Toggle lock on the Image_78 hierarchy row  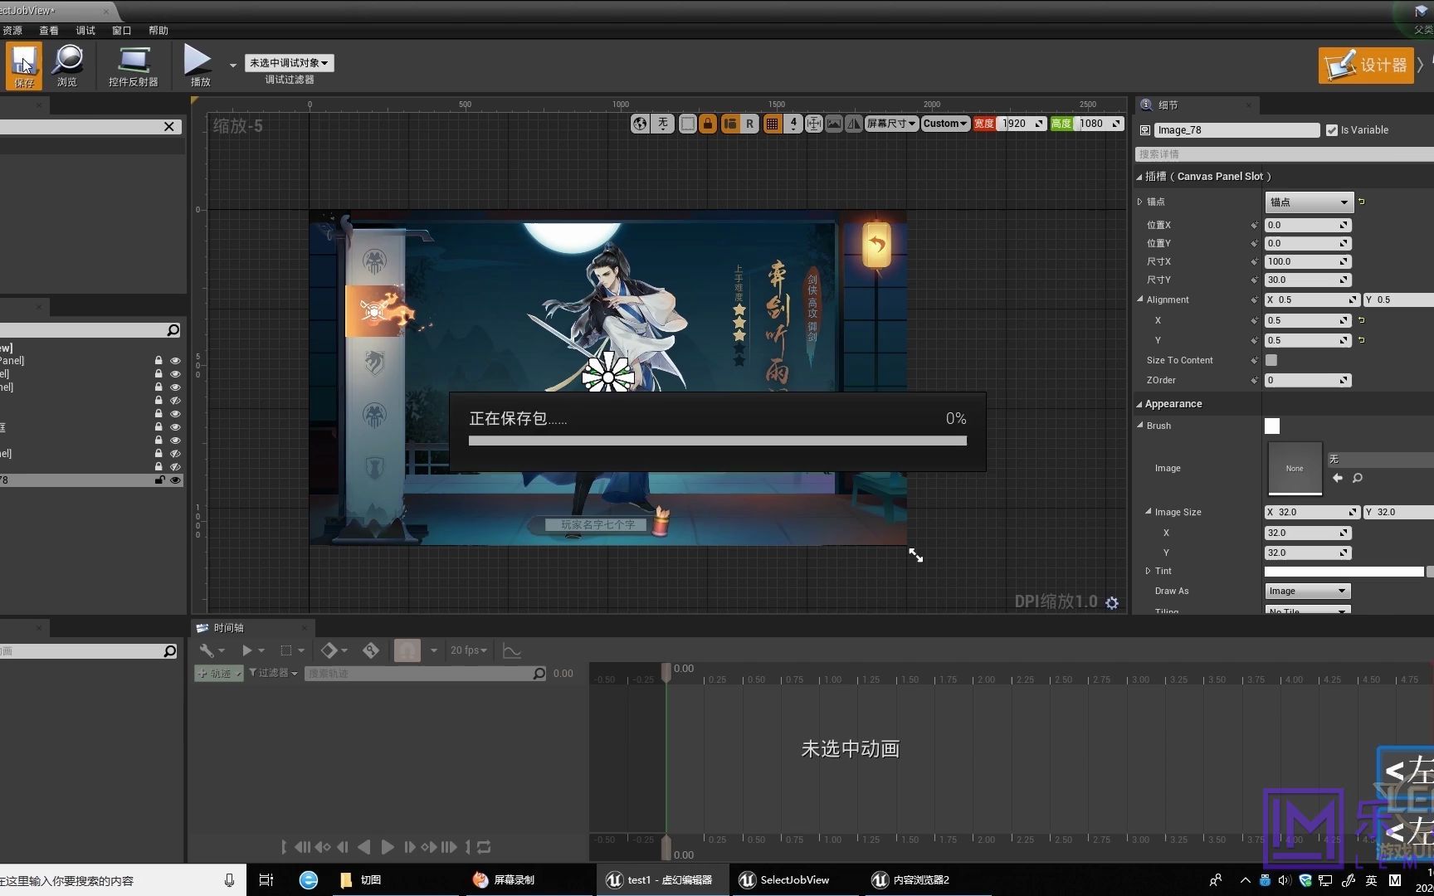coord(159,480)
